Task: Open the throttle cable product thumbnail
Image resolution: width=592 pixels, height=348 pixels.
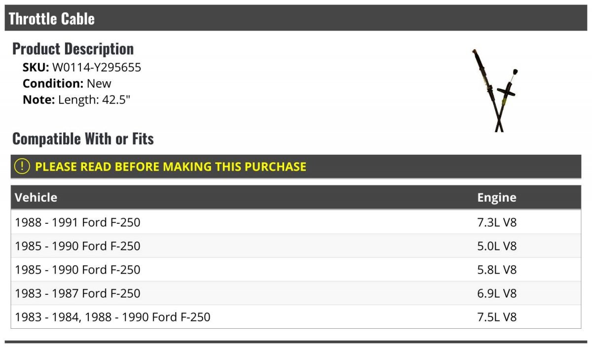Action: coord(495,90)
